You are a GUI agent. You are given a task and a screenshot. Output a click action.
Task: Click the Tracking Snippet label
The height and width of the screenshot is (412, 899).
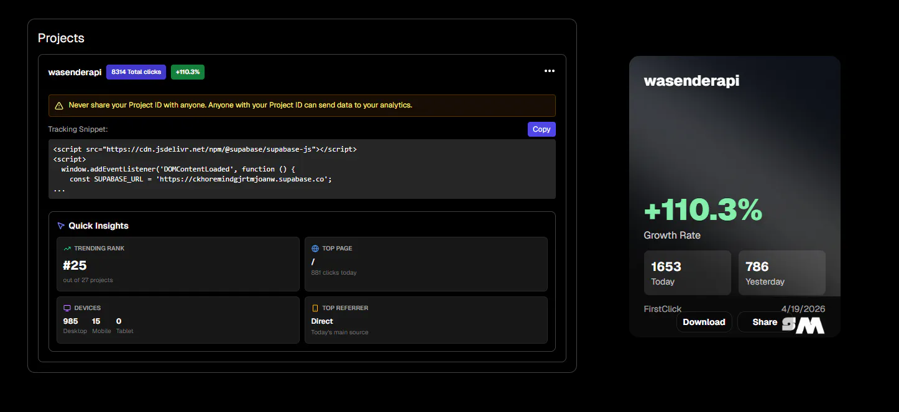(78, 129)
